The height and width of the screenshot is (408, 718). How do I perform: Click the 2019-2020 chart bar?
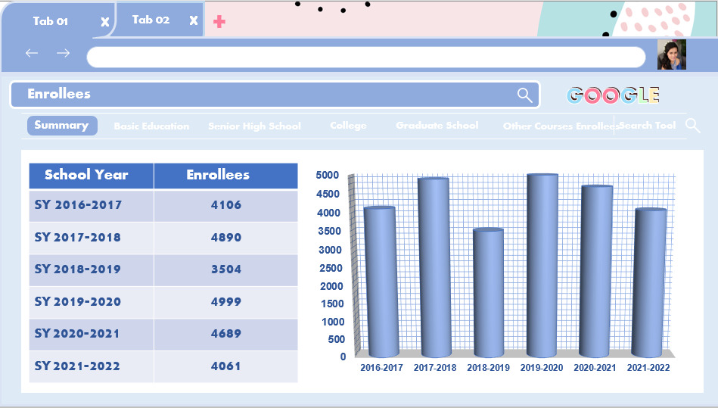tap(542, 266)
